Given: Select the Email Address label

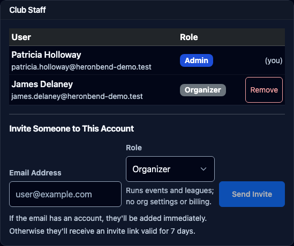Looking at the screenshot, I should point(35,173).
